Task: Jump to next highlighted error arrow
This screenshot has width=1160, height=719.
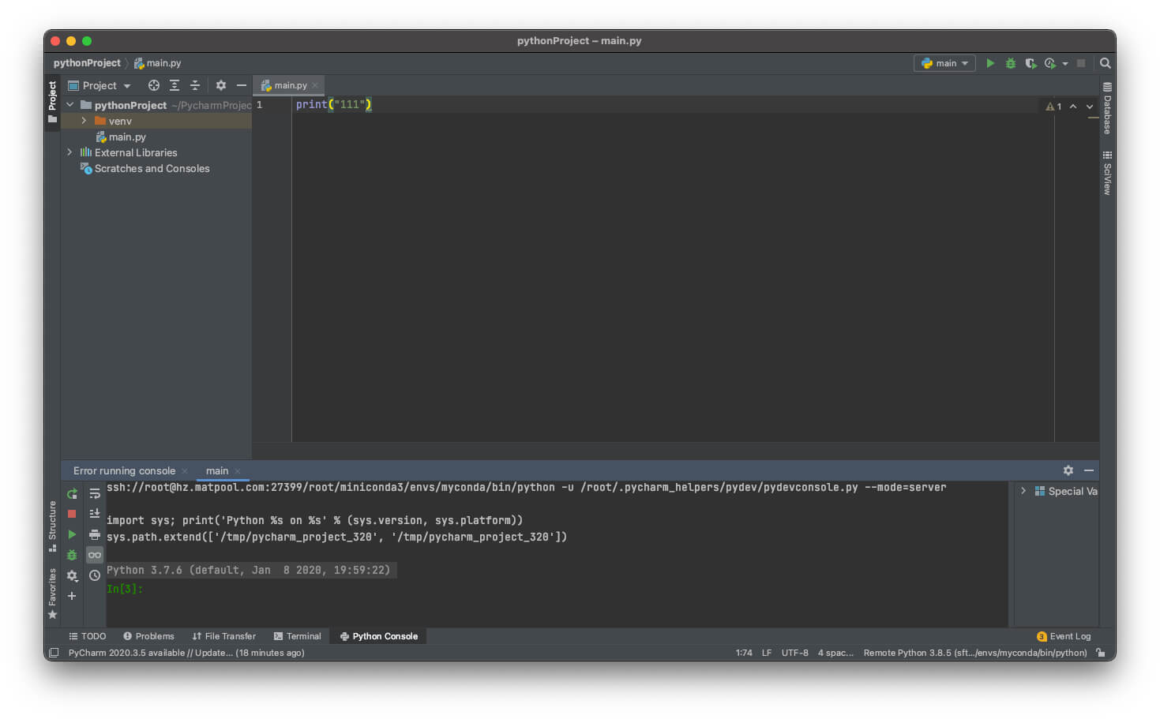Action: tap(1090, 106)
